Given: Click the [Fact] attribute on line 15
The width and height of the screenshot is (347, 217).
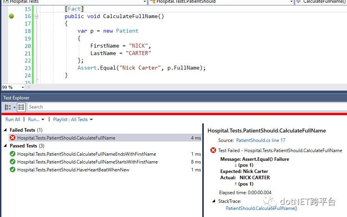Looking at the screenshot, I should tap(74, 9).
